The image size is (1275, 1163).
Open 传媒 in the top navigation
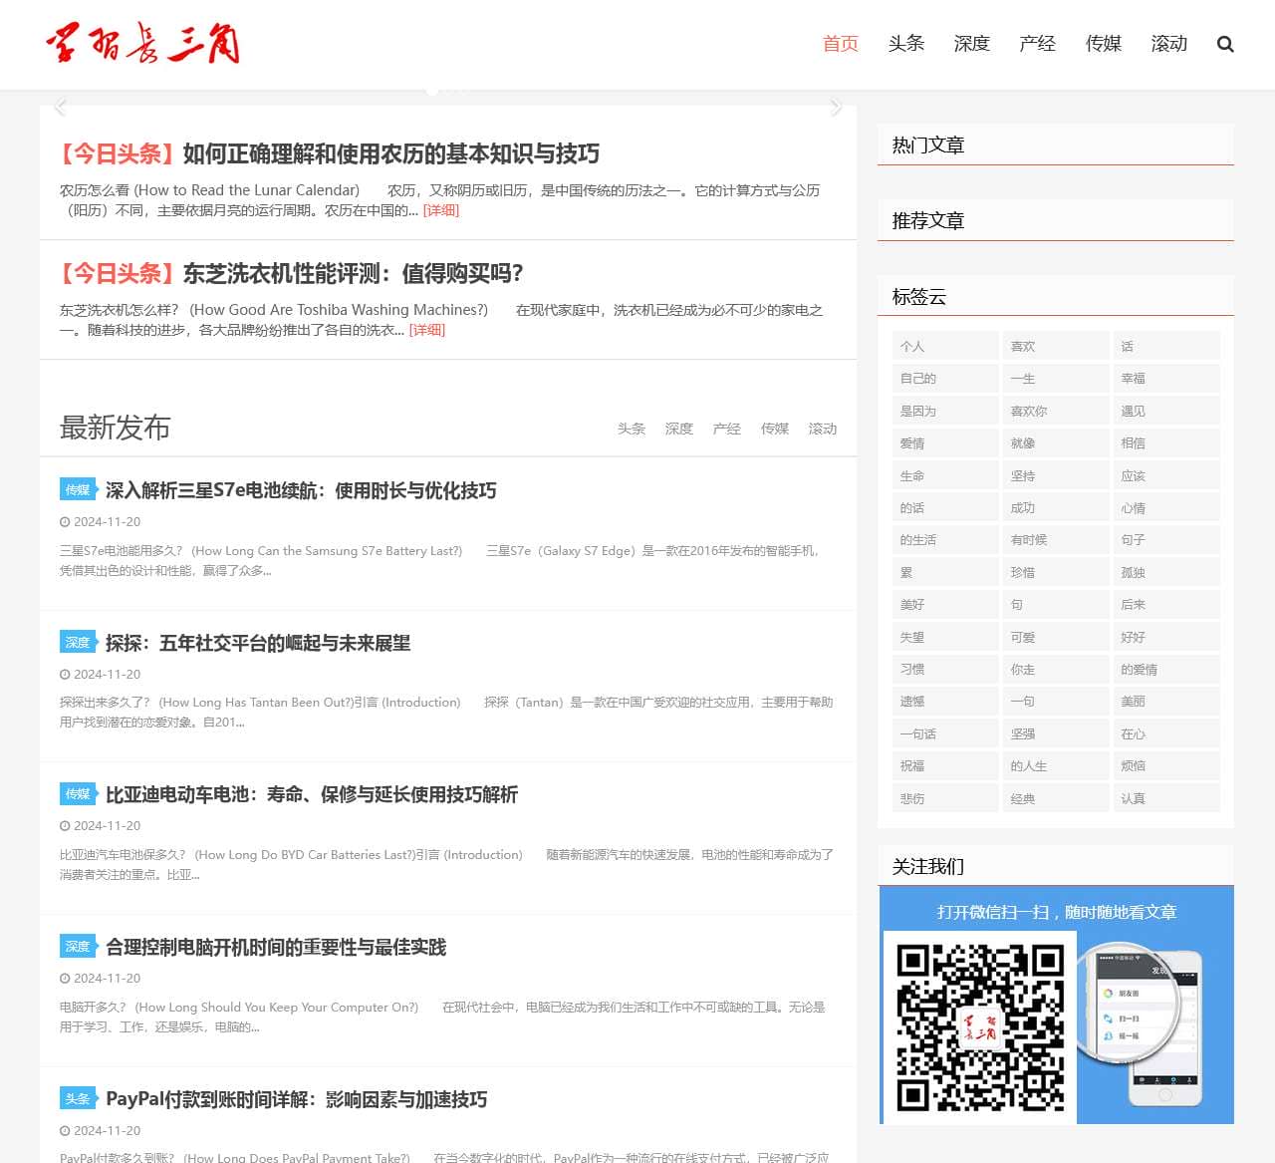(1104, 44)
